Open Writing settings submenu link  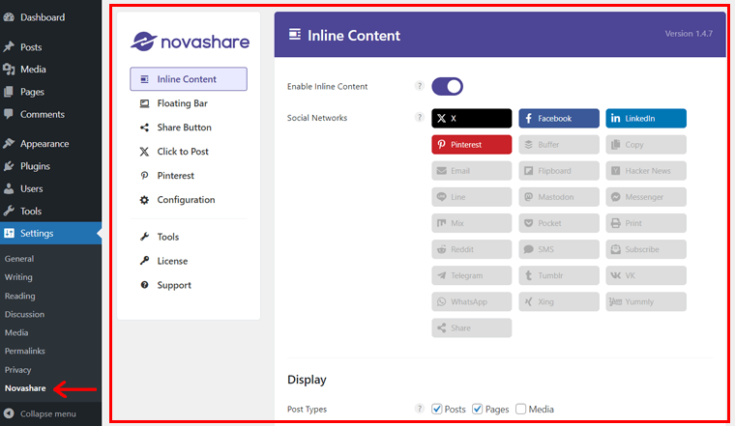tap(18, 277)
